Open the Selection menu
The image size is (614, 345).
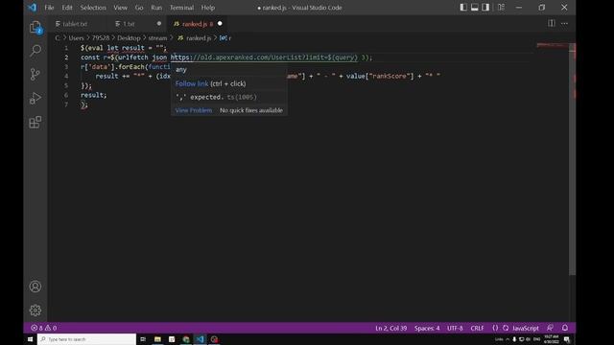(93, 8)
